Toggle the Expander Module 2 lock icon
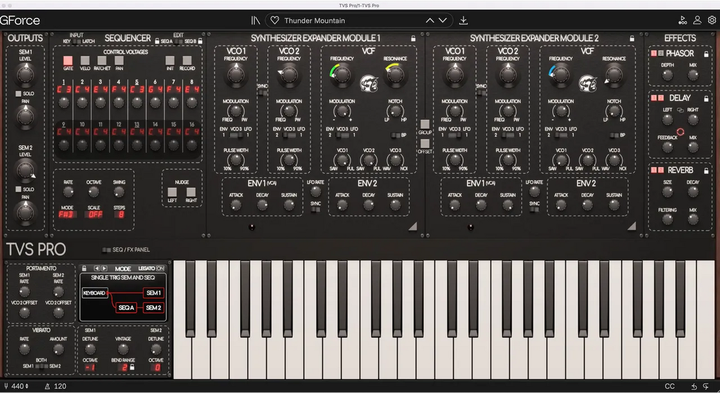The image size is (720, 393). tap(631, 38)
